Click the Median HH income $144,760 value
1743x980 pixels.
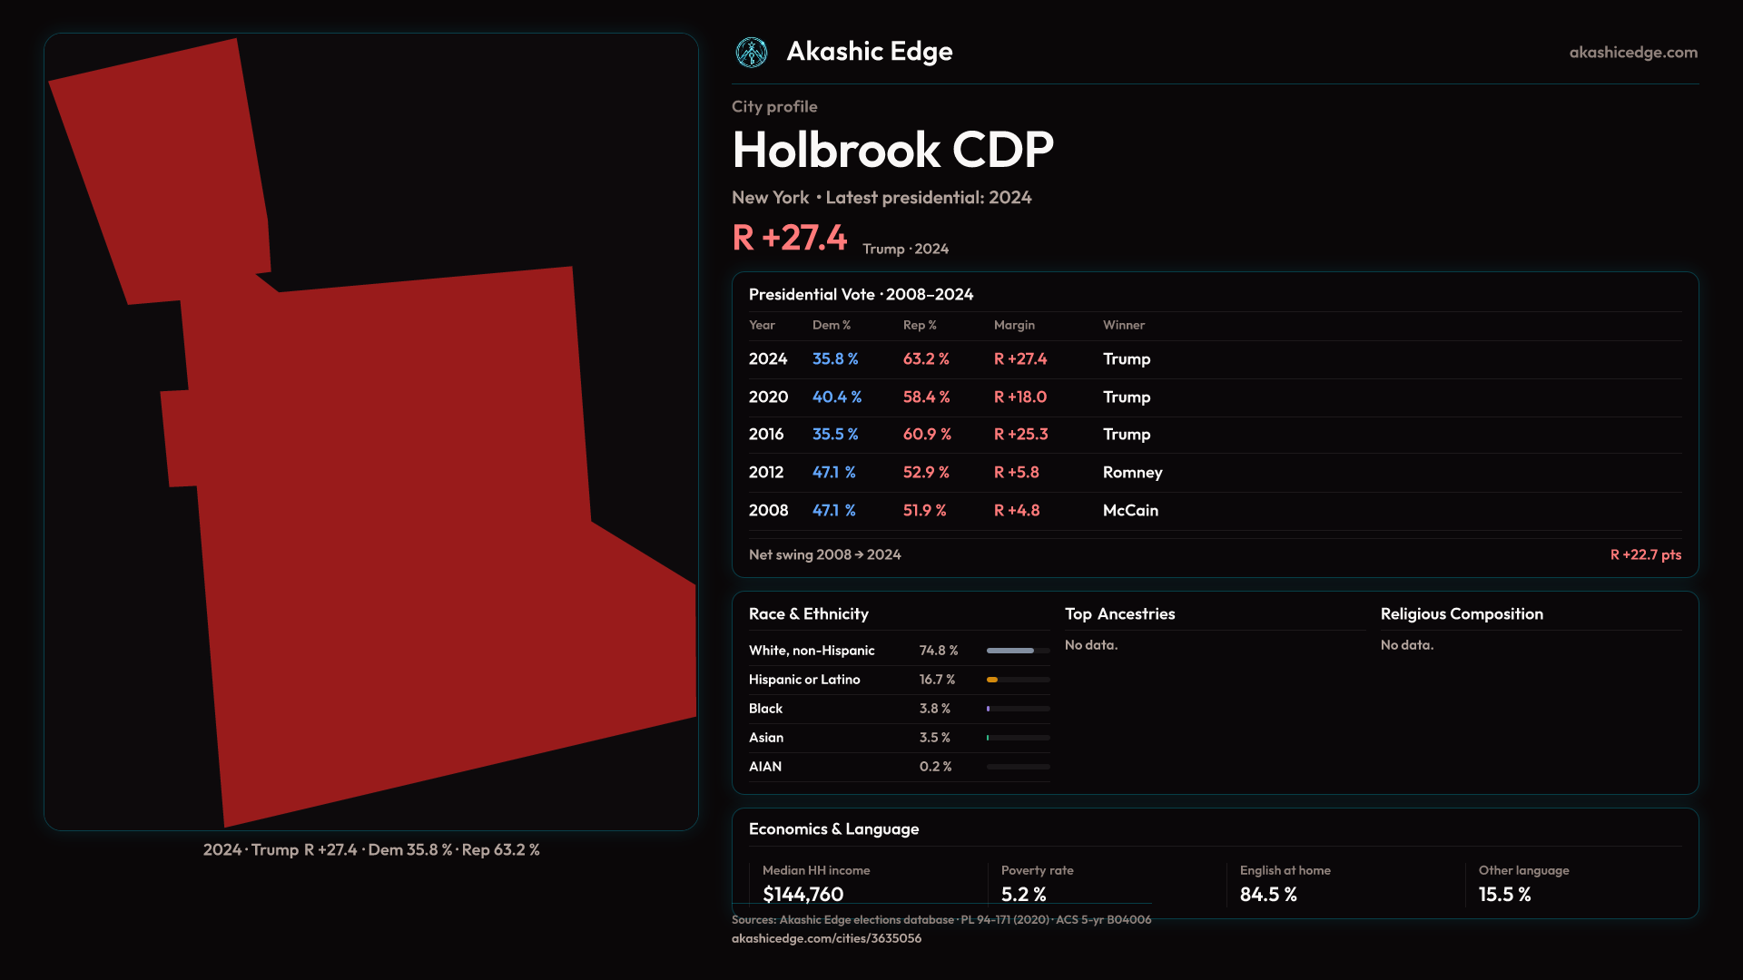803,895
